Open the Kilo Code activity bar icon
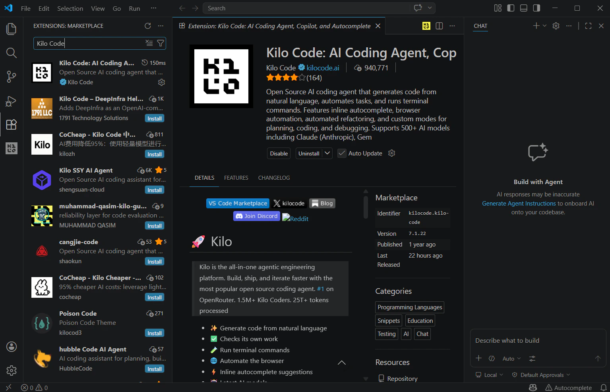 click(x=11, y=148)
